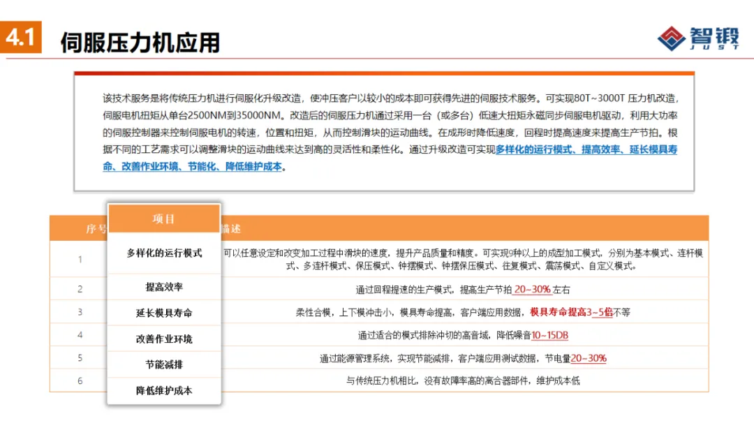The height and width of the screenshot is (421, 754).
Task: Click the title 伺服压力机应用
Action: 140,43
